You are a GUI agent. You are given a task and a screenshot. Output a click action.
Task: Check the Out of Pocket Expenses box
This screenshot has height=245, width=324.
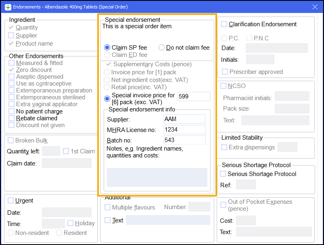[224, 205]
